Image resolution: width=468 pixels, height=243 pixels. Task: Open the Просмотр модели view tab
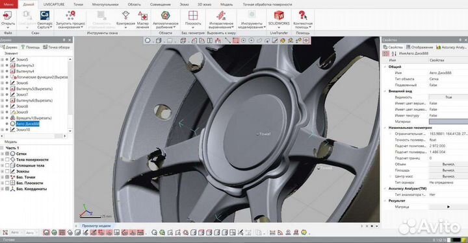pyautogui.click(x=96, y=226)
